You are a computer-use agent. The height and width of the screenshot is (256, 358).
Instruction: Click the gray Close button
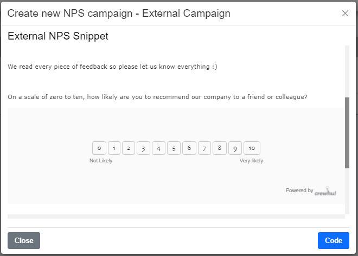point(24,240)
